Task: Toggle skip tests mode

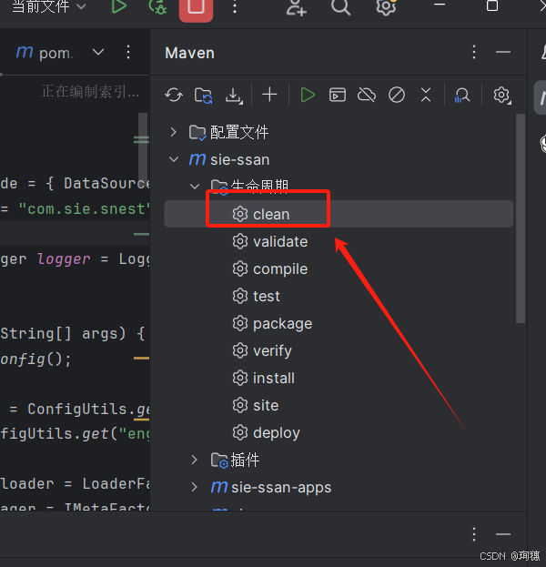Action: (397, 95)
